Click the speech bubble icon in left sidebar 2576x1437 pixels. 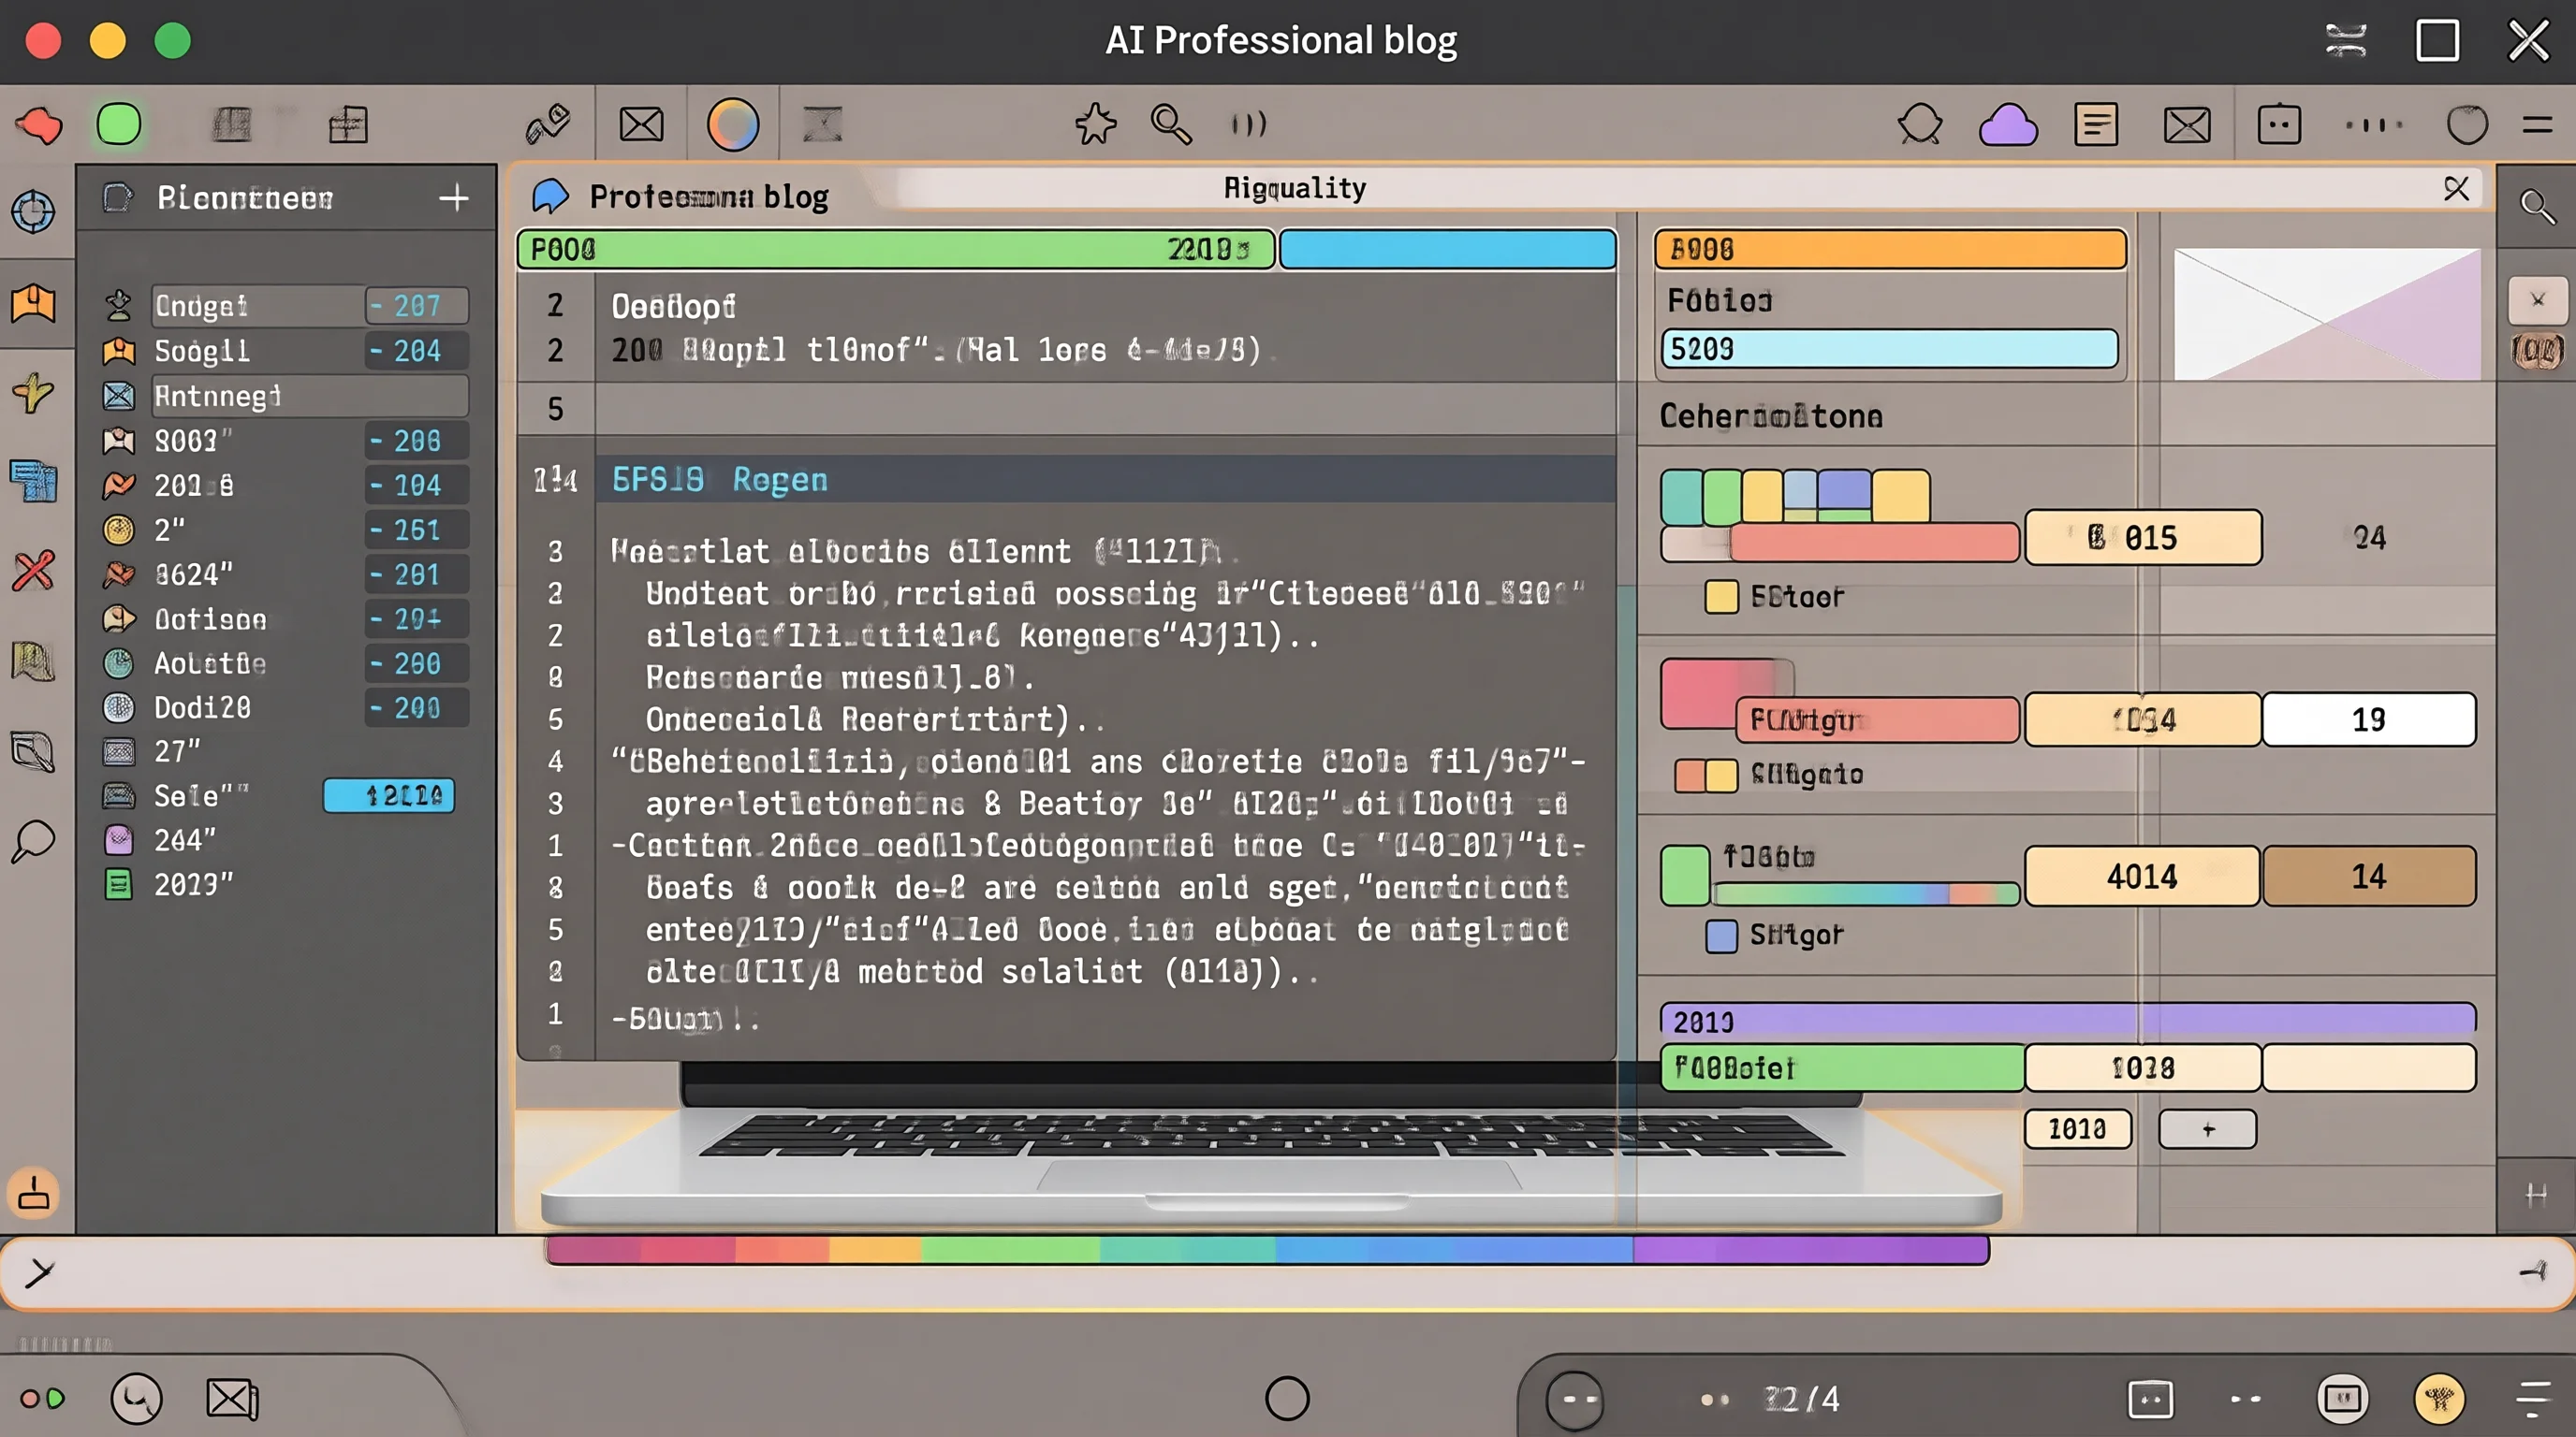pos(33,840)
